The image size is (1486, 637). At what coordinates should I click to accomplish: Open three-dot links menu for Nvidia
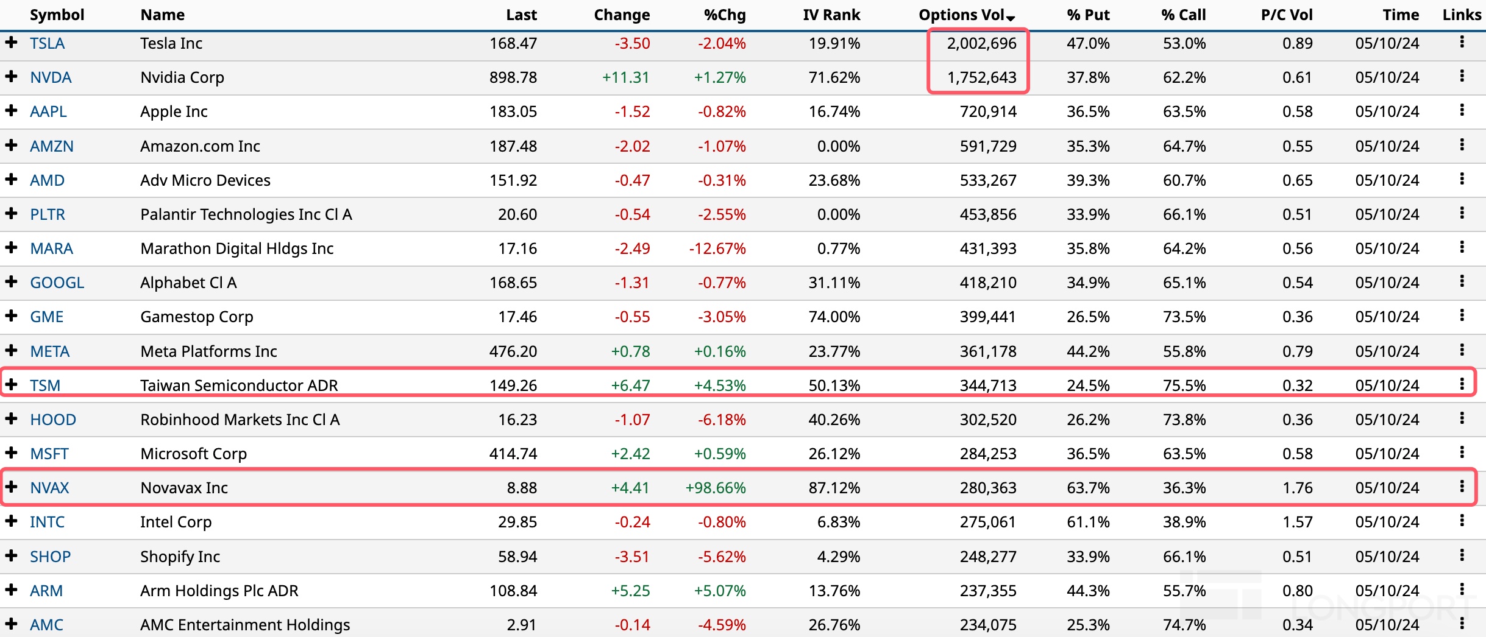click(1462, 76)
